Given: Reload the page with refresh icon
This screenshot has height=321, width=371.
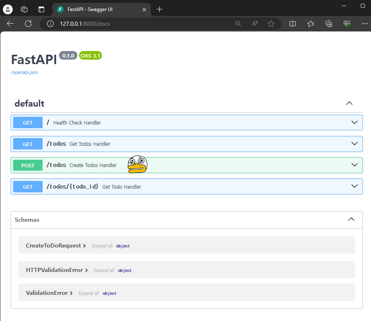Looking at the screenshot, I should click(x=28, y=24).
